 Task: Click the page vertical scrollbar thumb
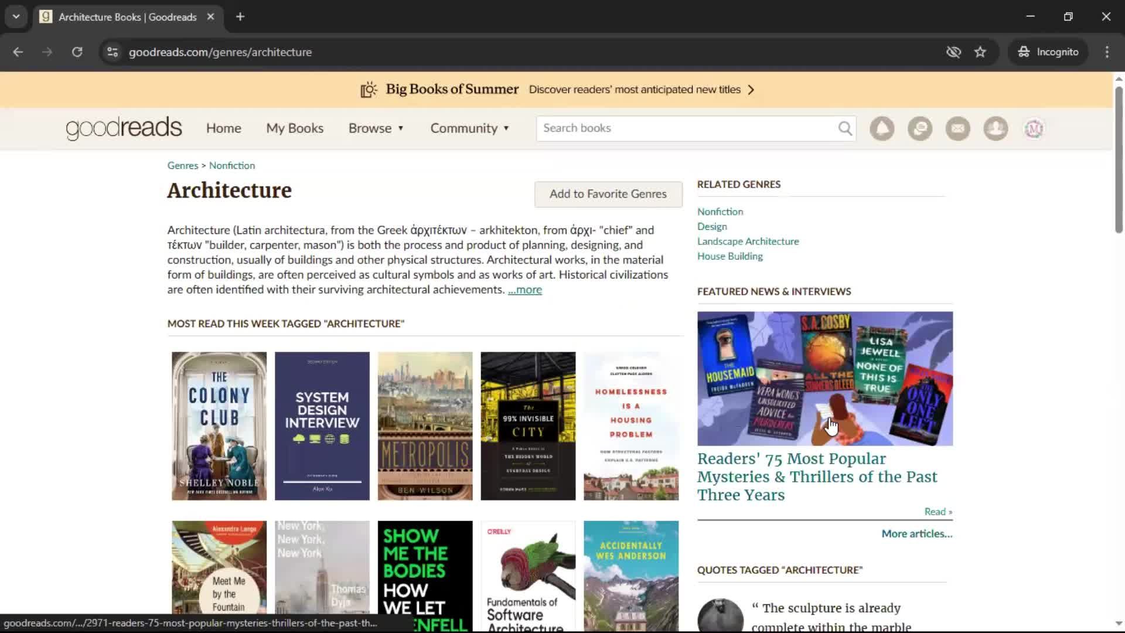pos(1119,159)
